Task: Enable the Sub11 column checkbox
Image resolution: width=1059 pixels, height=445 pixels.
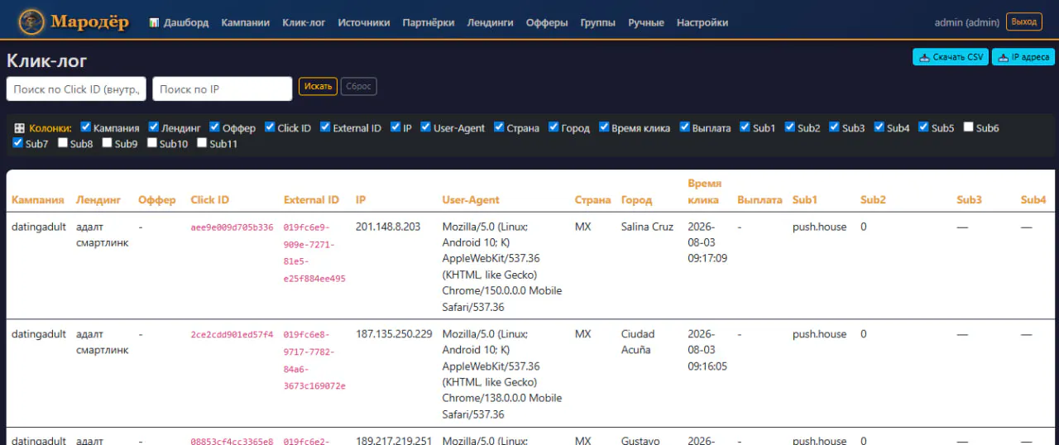Action: coord(202,143)
